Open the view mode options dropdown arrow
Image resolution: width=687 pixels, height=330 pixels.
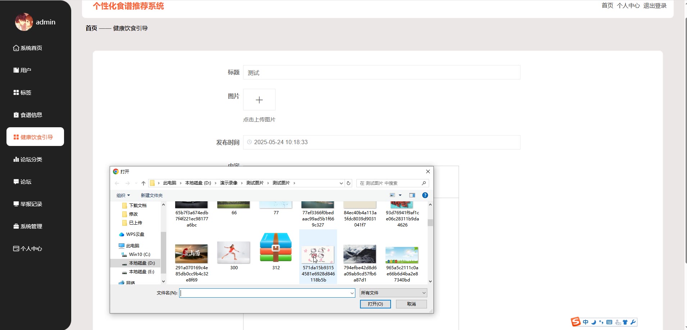point(400,195)
